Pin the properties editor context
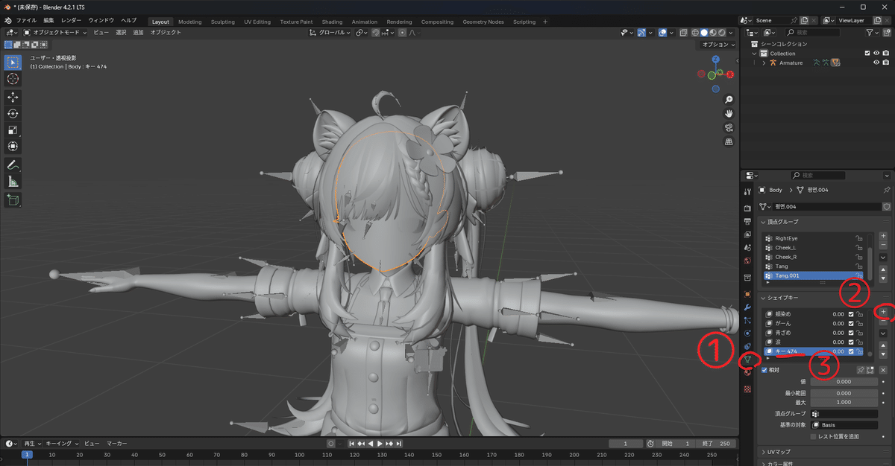 tap(887, 190)
